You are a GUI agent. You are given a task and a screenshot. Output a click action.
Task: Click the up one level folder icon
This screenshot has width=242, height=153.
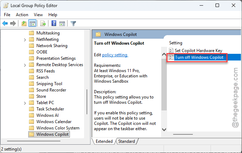(24, 24)
